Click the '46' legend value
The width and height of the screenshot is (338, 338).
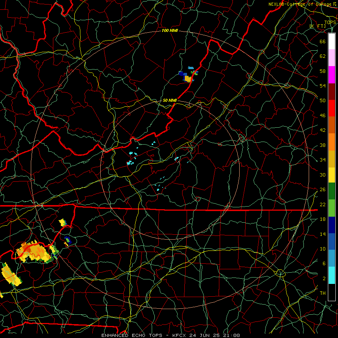323,116
